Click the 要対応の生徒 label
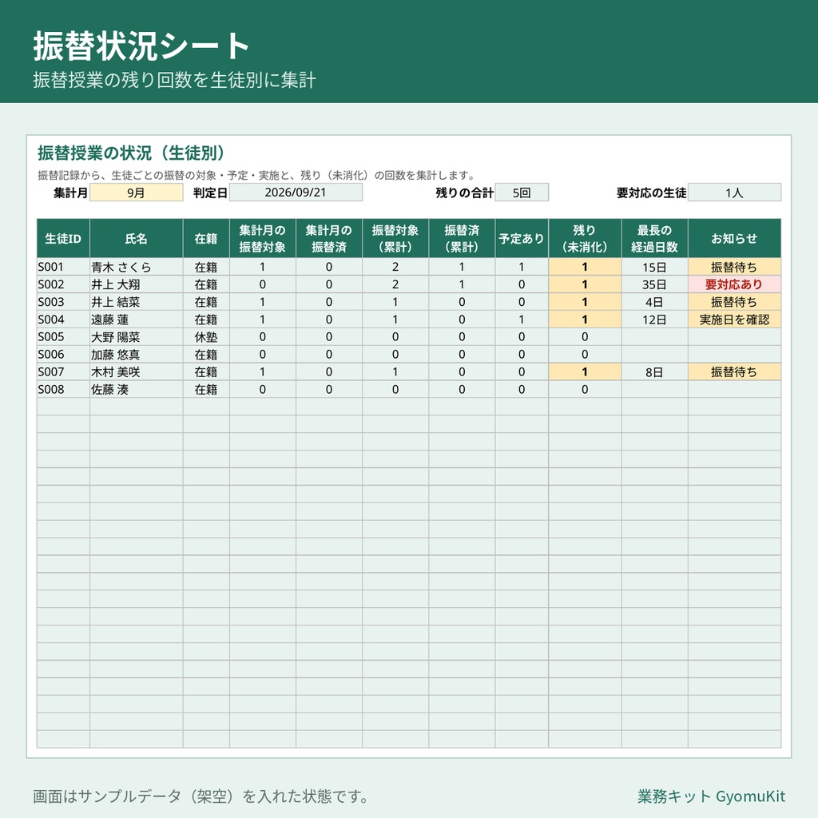Screen dimensions: 818x818 point(652,193)
